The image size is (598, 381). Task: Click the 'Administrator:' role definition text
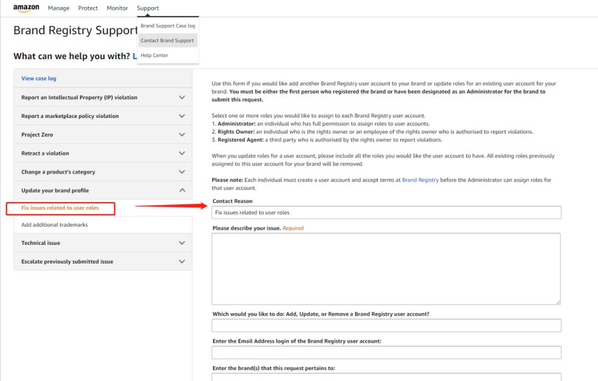(x=323, y=123)
